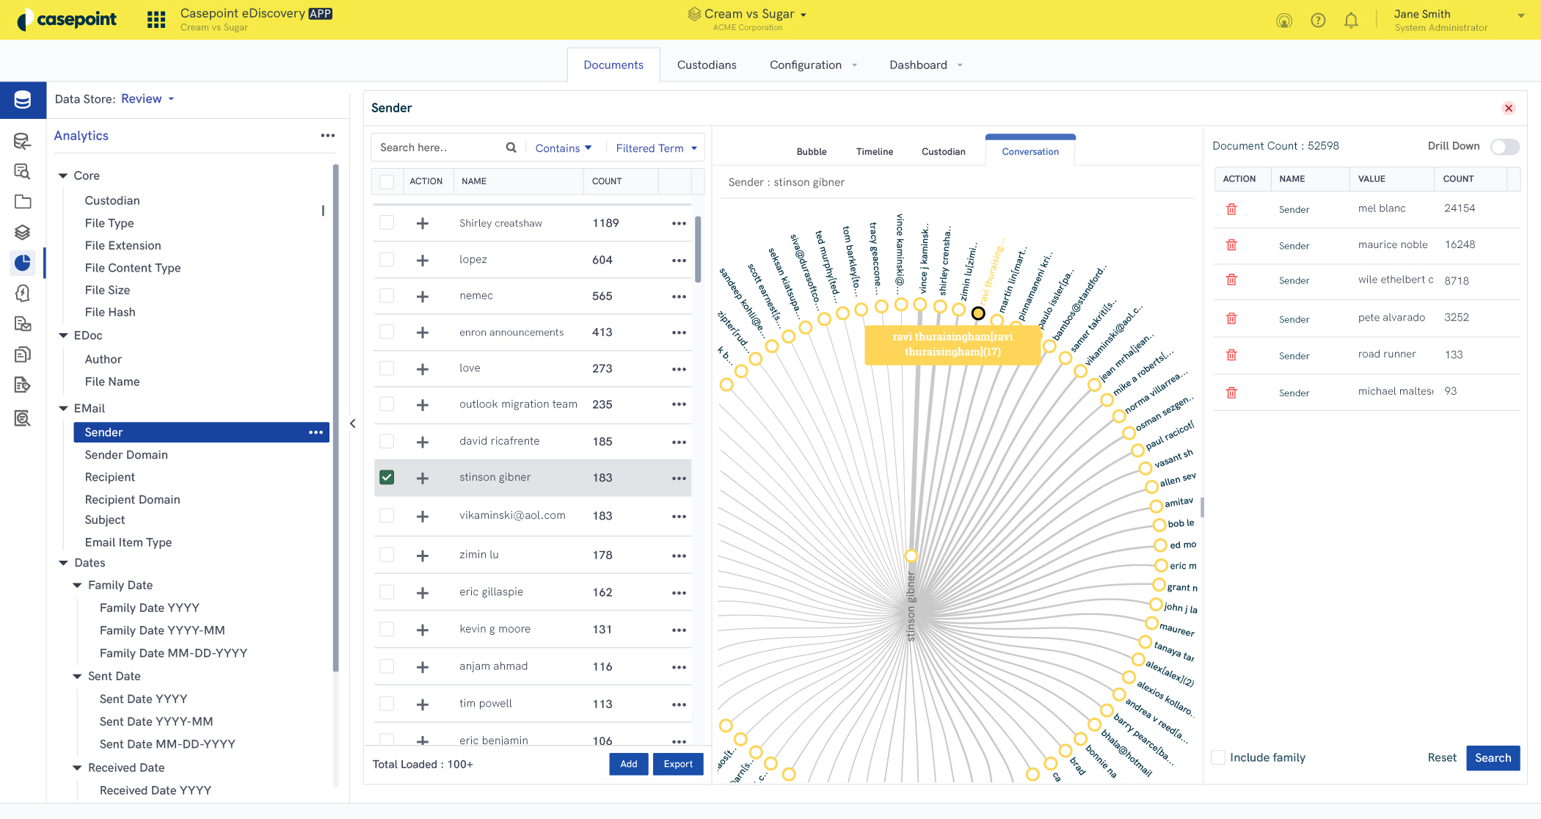
Task: Collapse the EMail tree section
Action: 64,409
